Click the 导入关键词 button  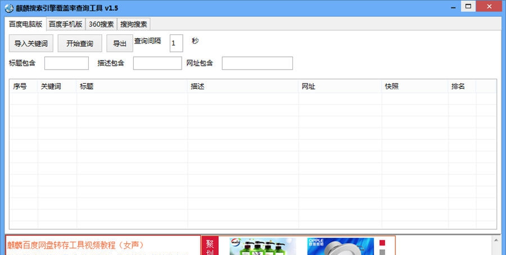pyautogui.click(x=31, y=43)
